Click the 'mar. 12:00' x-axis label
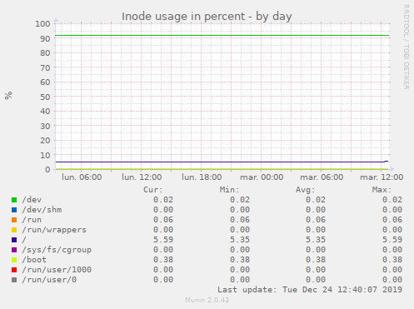This screenshot has width=414, height=309. click(382, 177)
